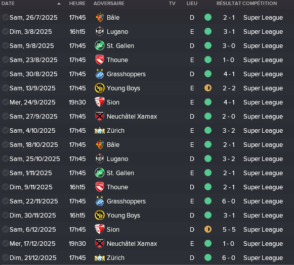Click Young Boys badge on 13/9/2025 fixture
The width and height of the screenshot is (294, 265).
[x=100, y=88]
